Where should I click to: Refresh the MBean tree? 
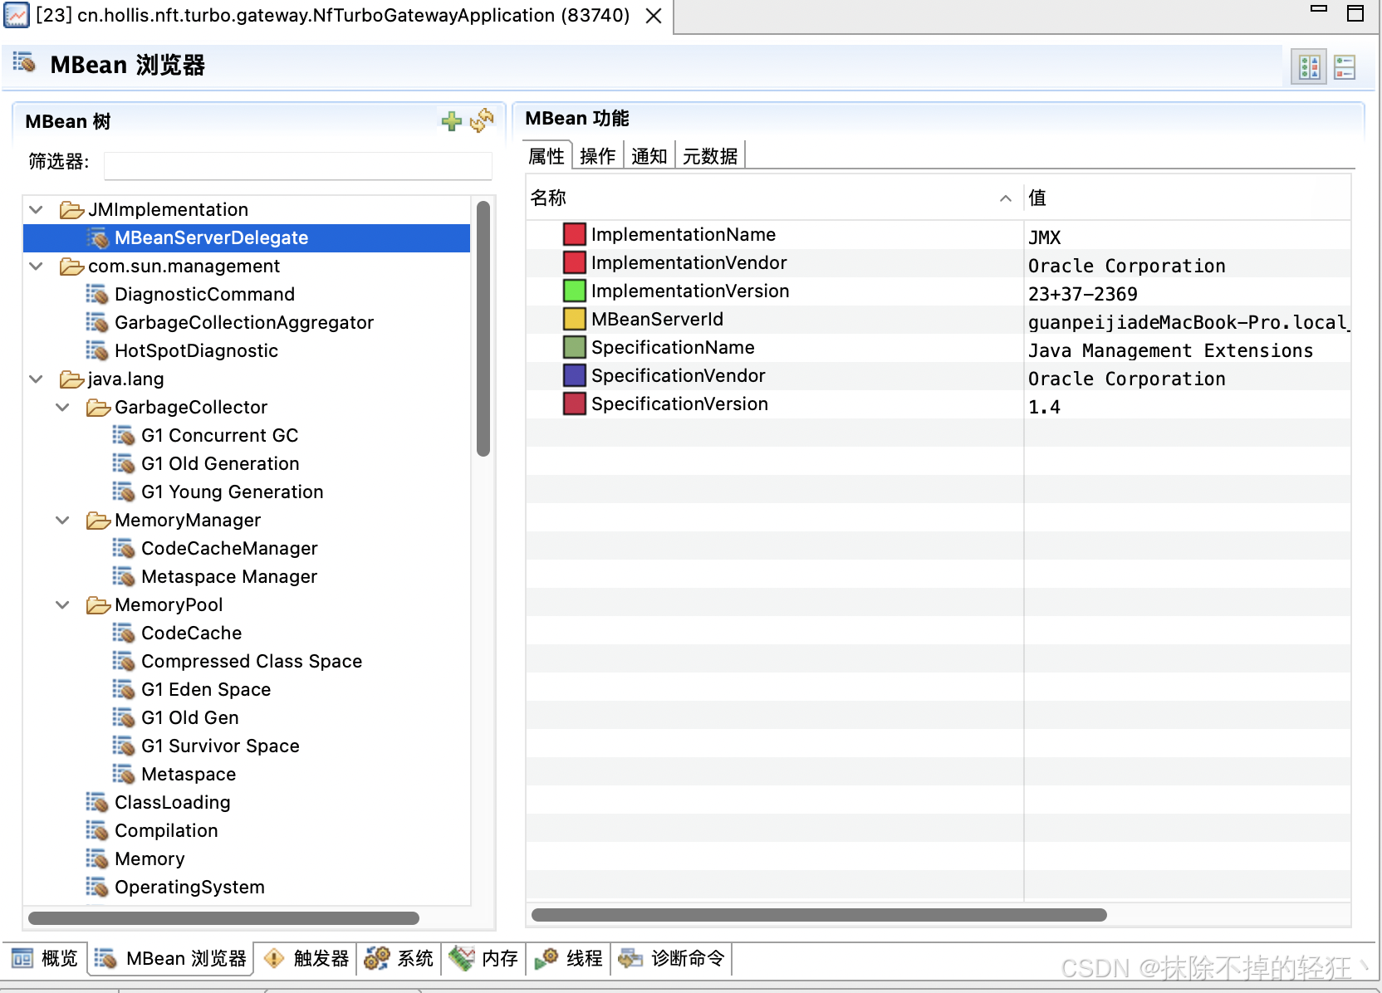(x=480, y=121)
